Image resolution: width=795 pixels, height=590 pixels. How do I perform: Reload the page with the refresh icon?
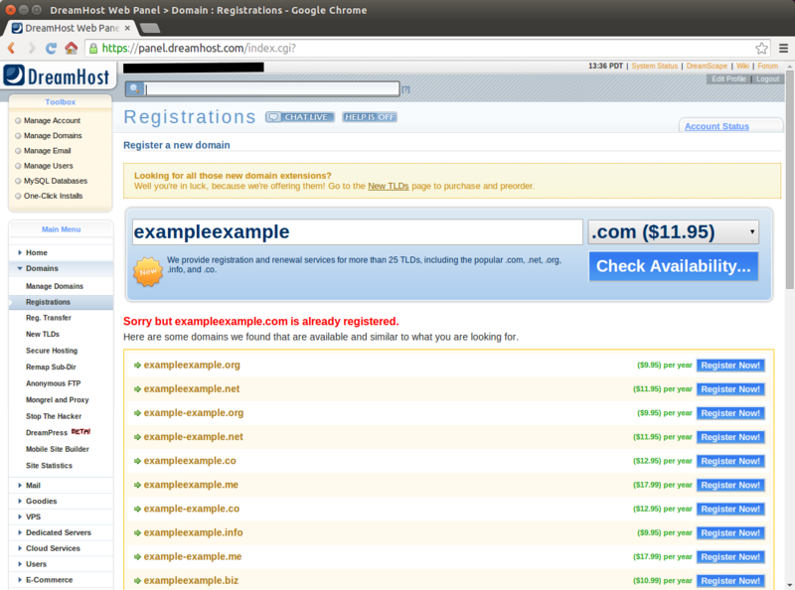pyautogui.click(x=51, y=48)
